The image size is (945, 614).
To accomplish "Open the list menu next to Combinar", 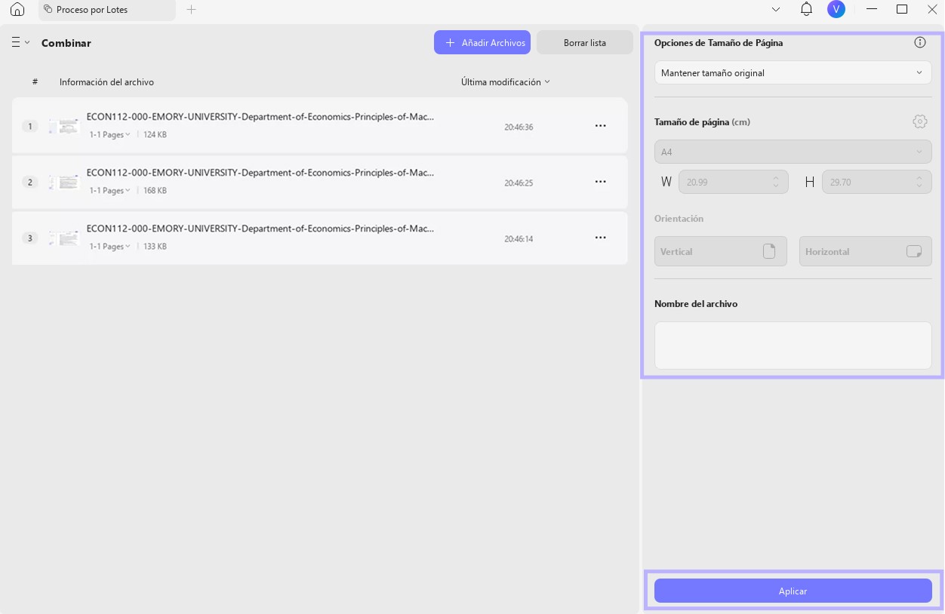I will [x=20, y=42].
